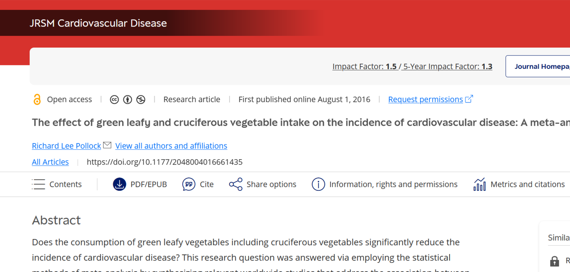This screenshot has width=570, height=272.
Task: Open the Contents list menu icon
Action: coord(38,184)
